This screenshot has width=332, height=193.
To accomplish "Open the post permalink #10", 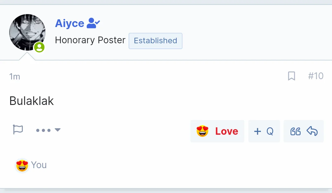I will [x=316, y=76].
